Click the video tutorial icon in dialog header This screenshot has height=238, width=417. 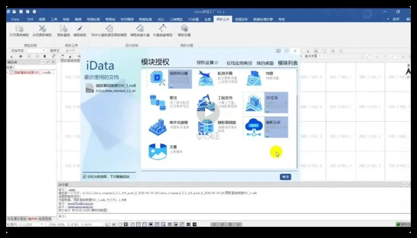pyautogui.click(x=278, y=51)
